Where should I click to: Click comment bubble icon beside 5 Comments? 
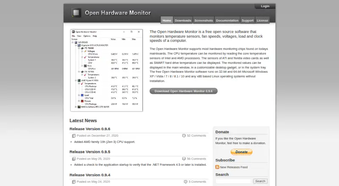click(186, 182)
